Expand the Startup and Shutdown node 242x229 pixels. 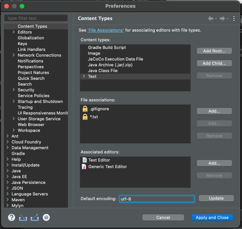[14, 101]
